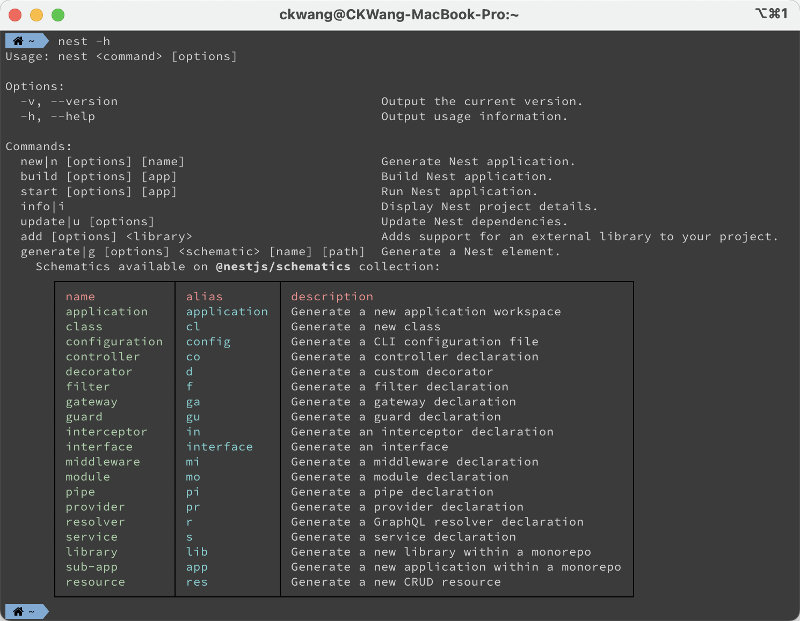Click 'Generate a CLI configuration file' description
800x621 pixels.
coord(415,342)
